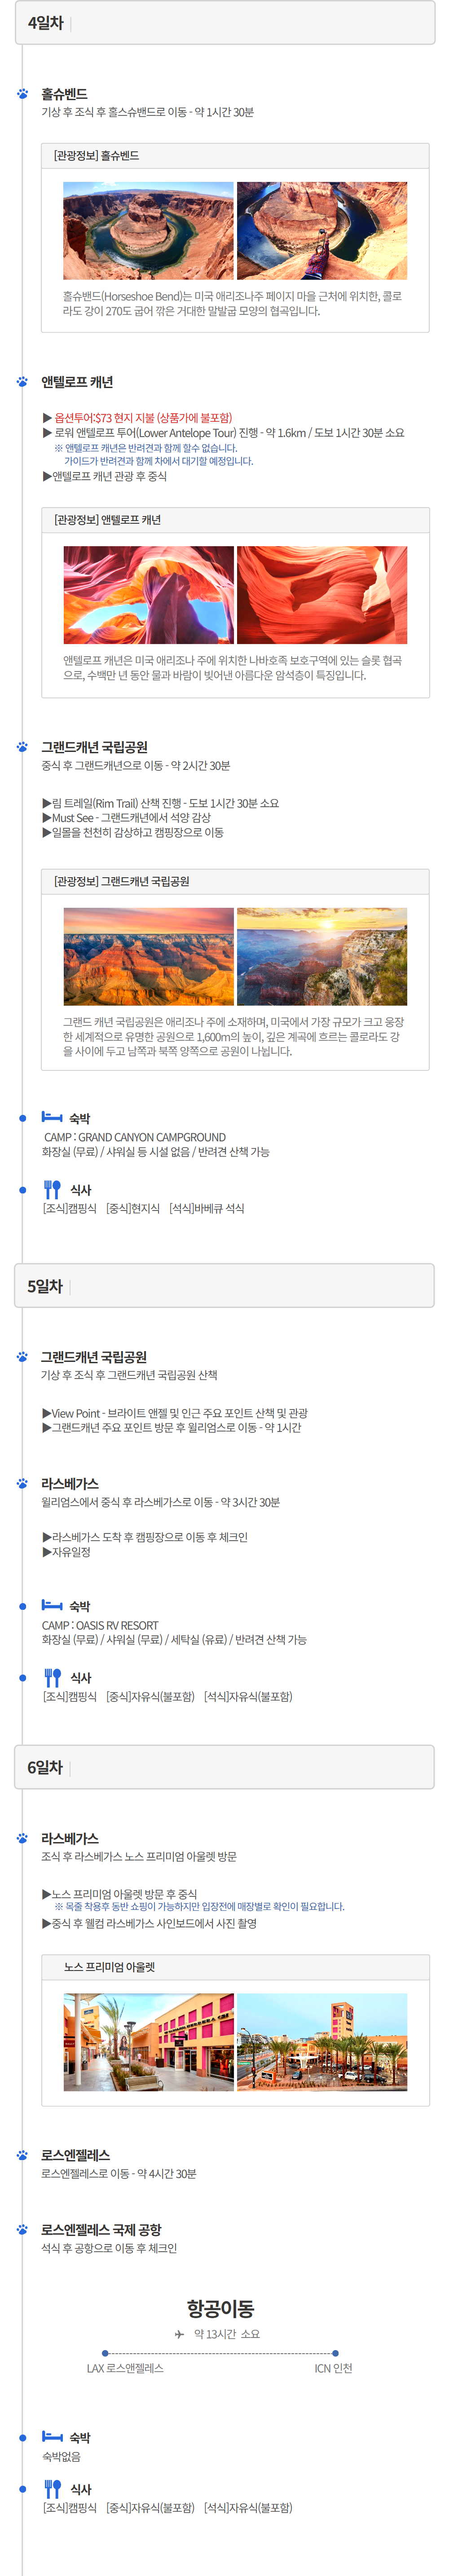
Task: Click the paw icon next to 5일차 그랜드캐년 국립공원
Action: tap(22, 1357)
